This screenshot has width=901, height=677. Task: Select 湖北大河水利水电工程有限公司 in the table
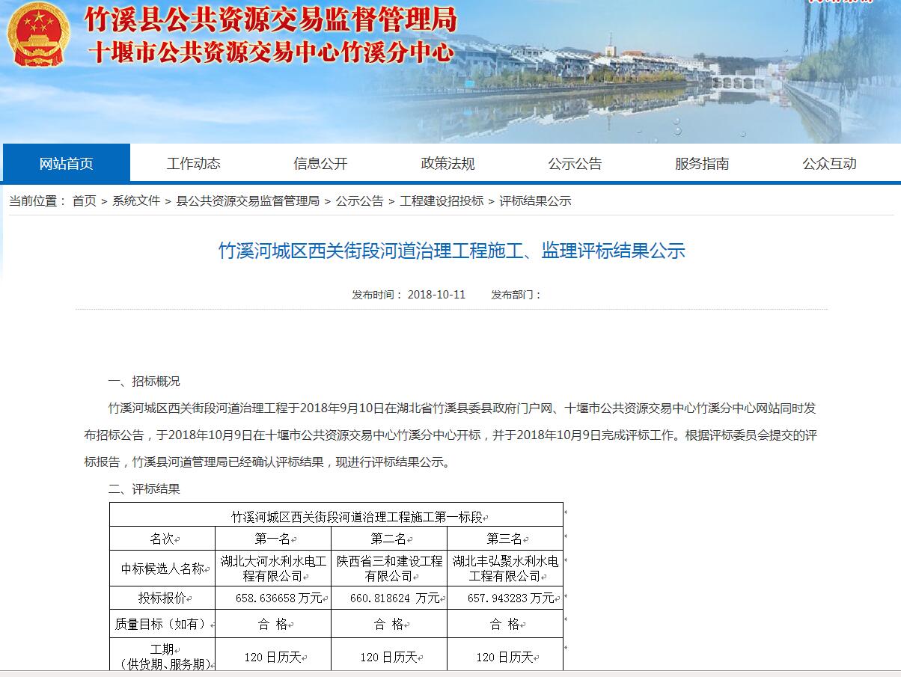273,569
